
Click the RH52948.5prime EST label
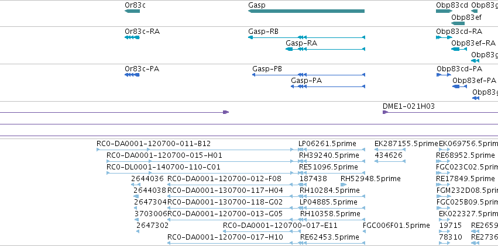(370, 178)
